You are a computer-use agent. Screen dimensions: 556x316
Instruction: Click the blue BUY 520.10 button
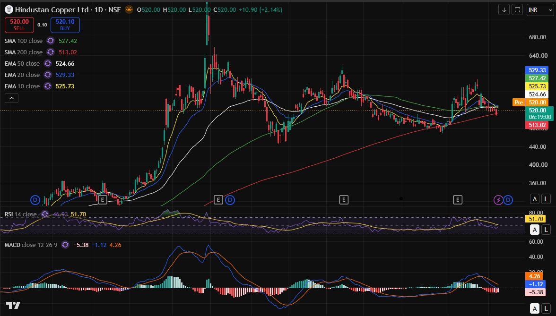tap(65, 25)
